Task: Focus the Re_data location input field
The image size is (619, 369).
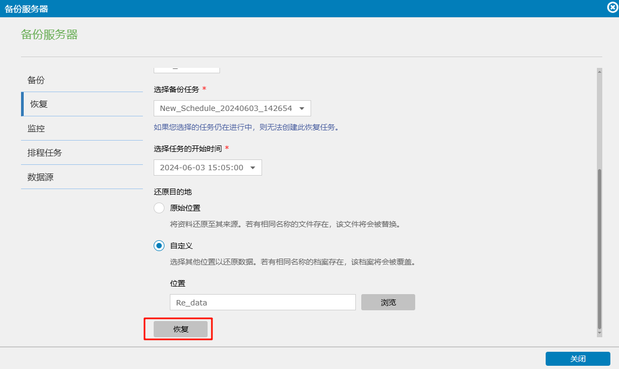Action: click(x=263, y=302)
